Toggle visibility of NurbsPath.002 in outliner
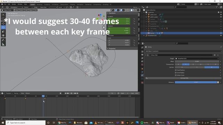The height and width of the screenshot is (125, 223). (x=221, y=35)
